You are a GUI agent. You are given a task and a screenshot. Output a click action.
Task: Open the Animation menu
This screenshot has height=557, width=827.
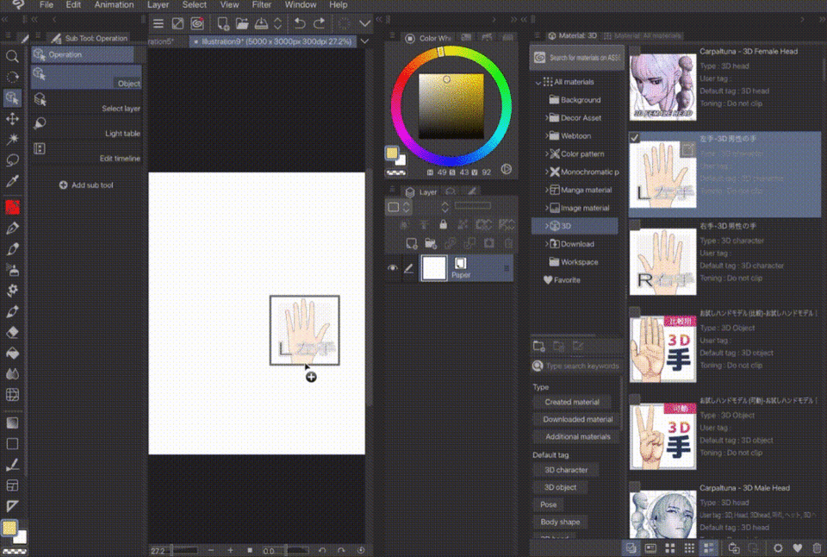tap(114, 5)
